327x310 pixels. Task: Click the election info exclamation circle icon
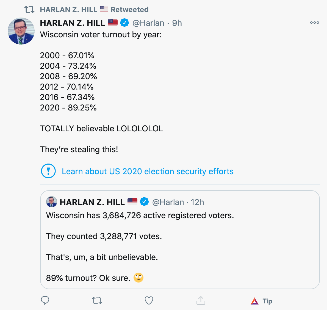point(48,171)
